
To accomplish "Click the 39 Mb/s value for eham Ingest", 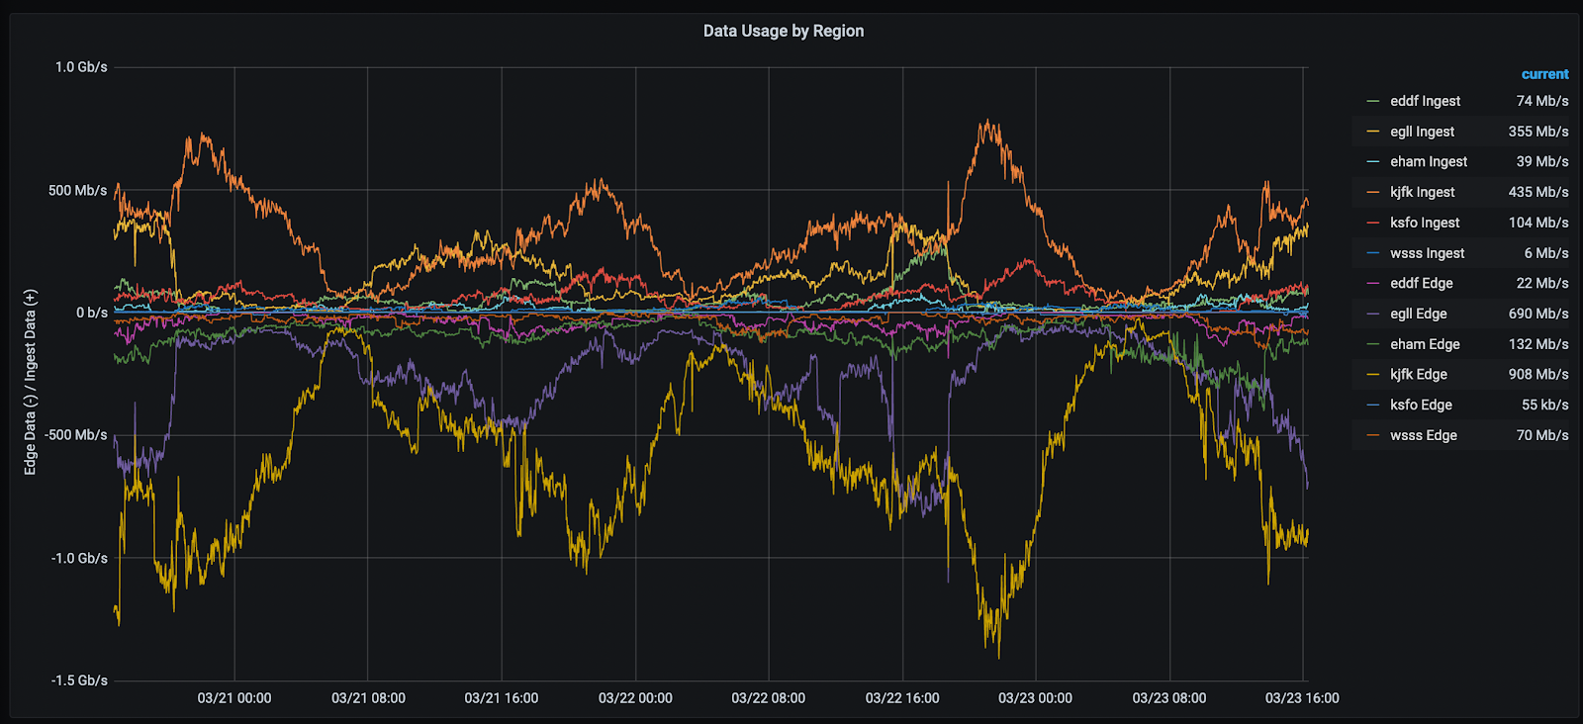I will tap(1542, 161).
